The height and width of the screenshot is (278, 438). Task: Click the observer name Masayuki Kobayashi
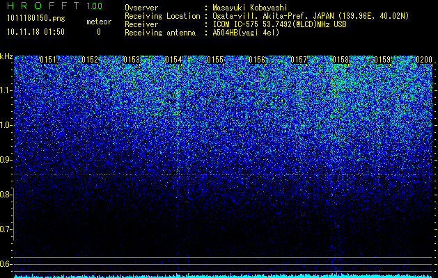(x=250, y=8)
